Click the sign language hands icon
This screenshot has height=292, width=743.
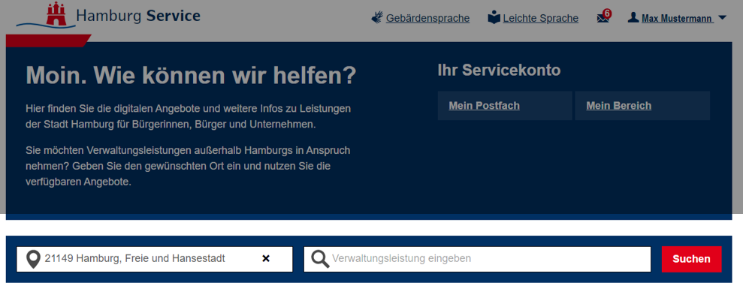[x=377, y=18]
